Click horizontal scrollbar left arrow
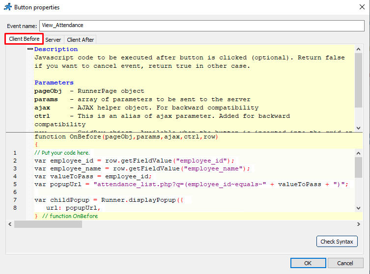Image resolution: width=370 pixels, height=274 pixels. pos(10,224)
